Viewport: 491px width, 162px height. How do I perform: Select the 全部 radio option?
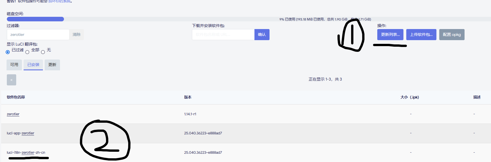(x=27, y=52)
